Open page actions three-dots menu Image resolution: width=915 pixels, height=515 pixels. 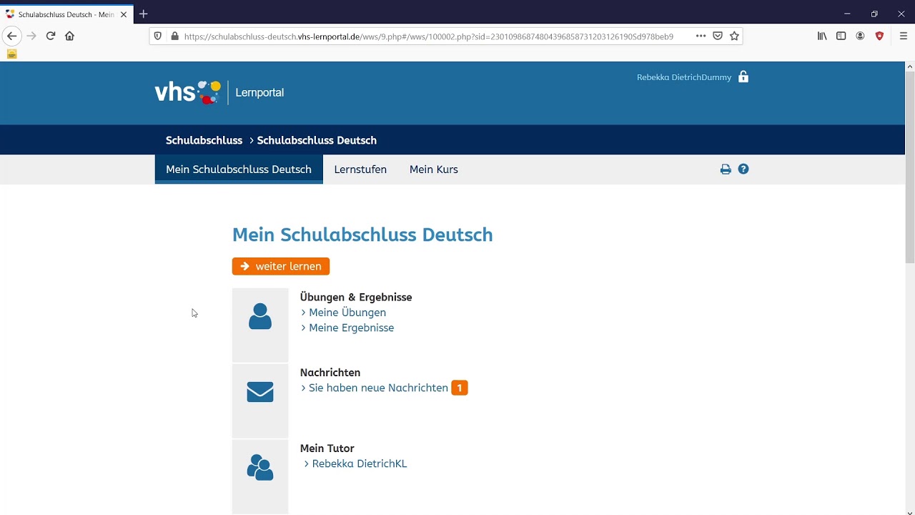point(701,36)
